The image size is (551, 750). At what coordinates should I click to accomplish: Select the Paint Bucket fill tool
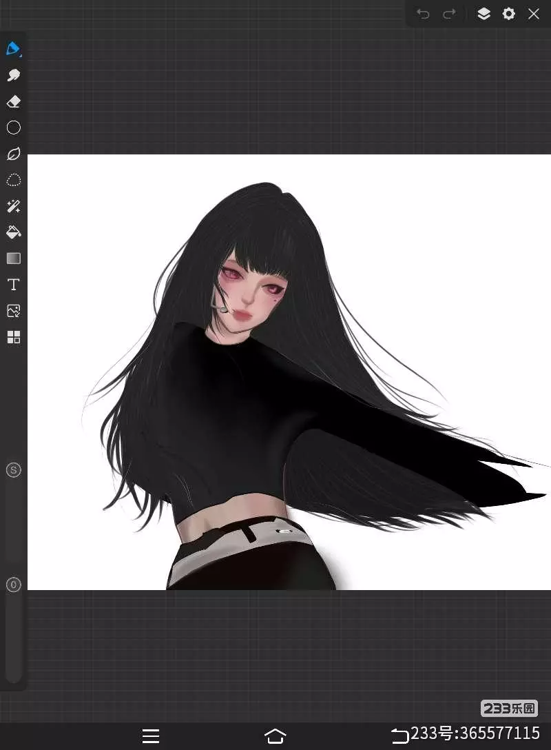(13, 232)
